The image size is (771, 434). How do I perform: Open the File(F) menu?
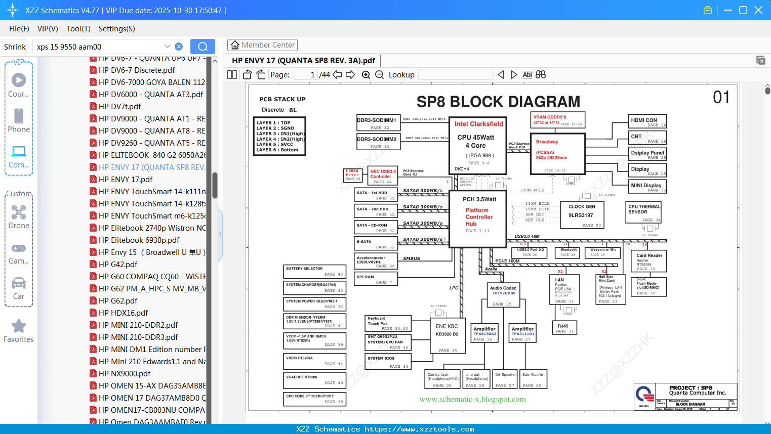[x=19, y=29]
